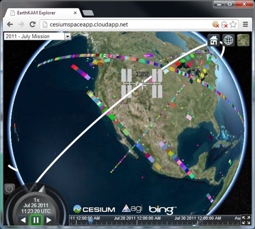
Task: Open the Chrome hamburger menu
Action: (245, 25)
